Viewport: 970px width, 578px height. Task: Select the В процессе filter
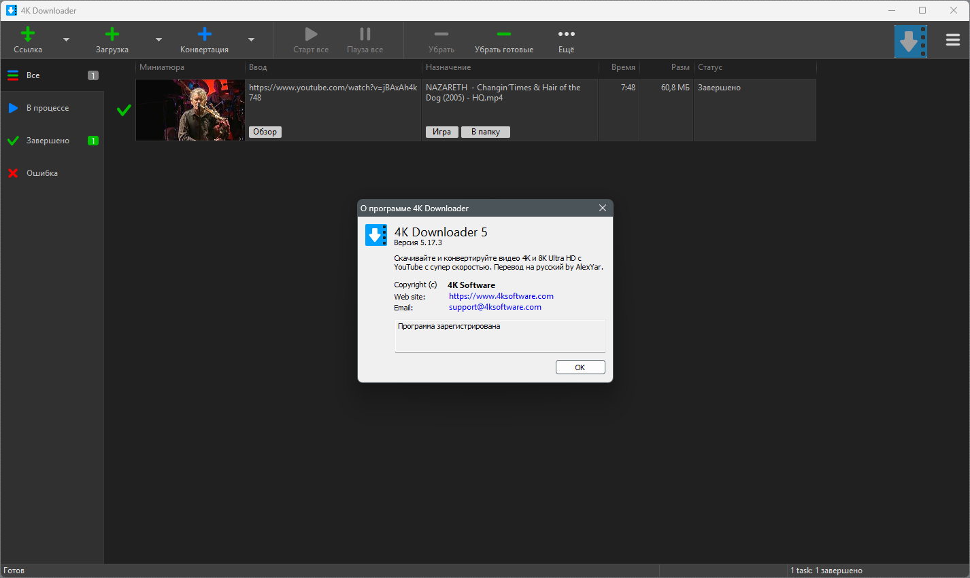tap(52, 108)
